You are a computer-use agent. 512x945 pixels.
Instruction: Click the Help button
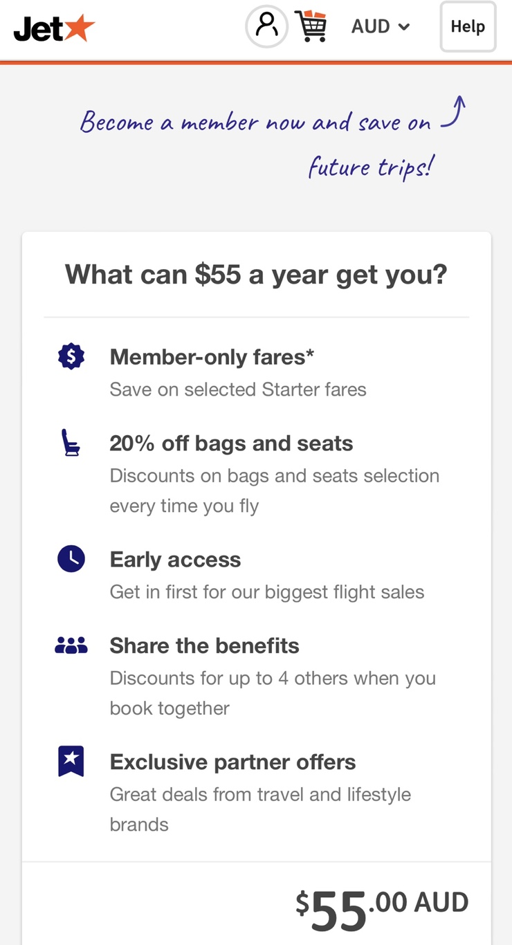click(468, 27)
